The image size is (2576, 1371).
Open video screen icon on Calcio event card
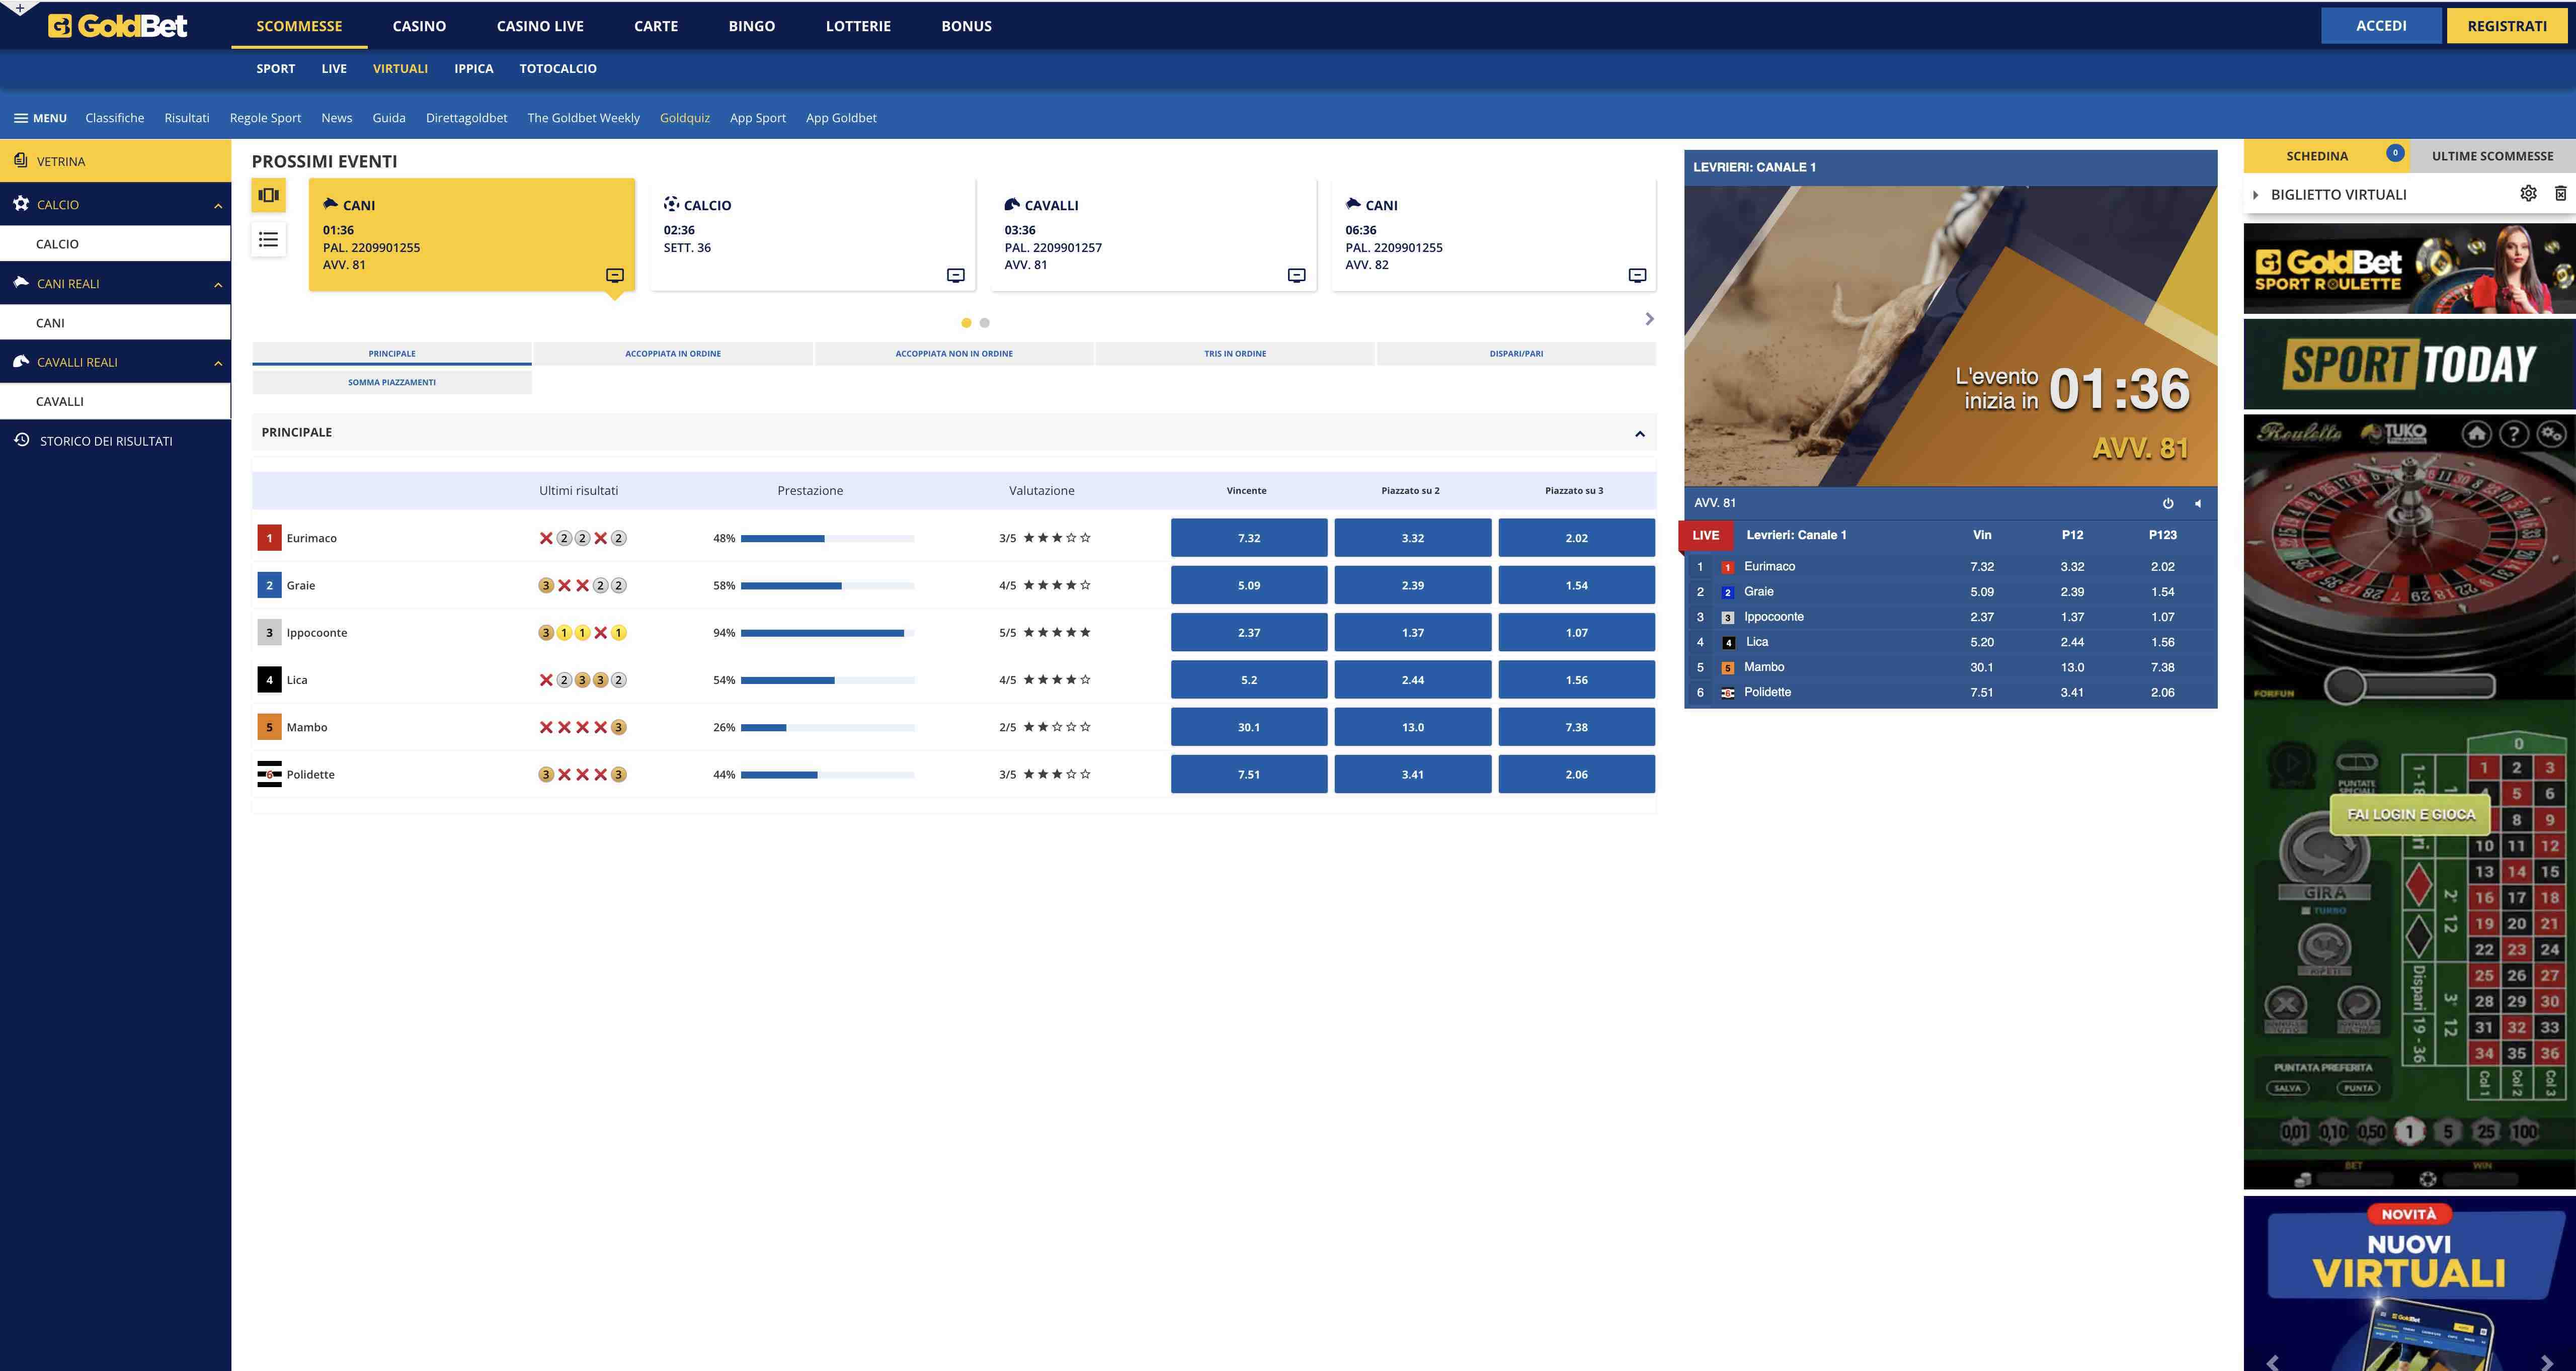click(x=955, y=275)
